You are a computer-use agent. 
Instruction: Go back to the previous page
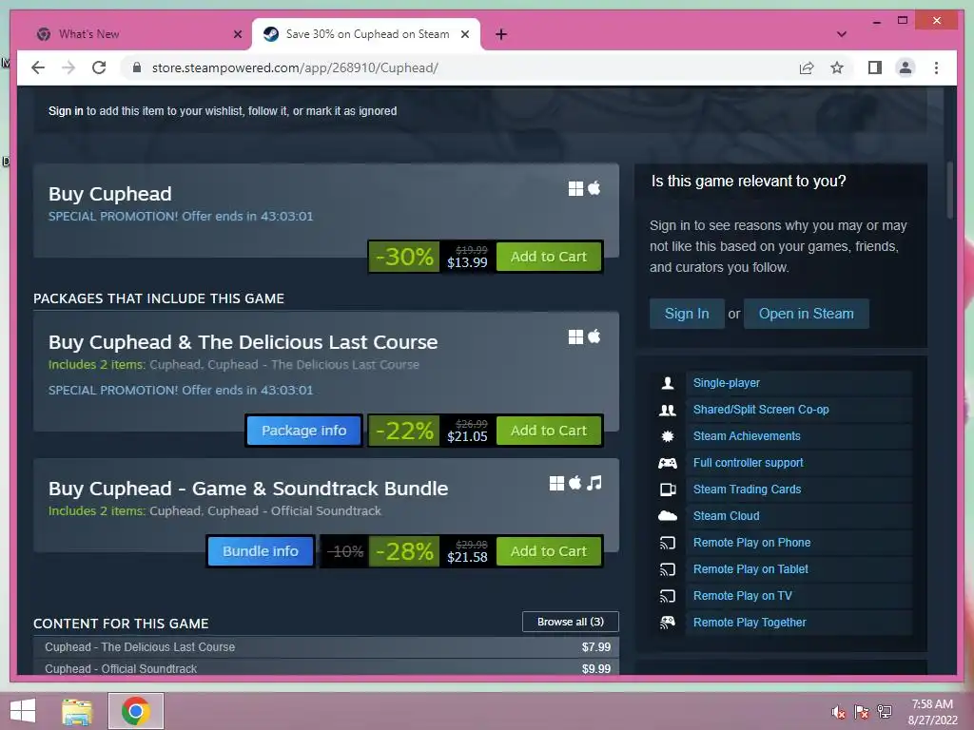[x=38, y=67]
